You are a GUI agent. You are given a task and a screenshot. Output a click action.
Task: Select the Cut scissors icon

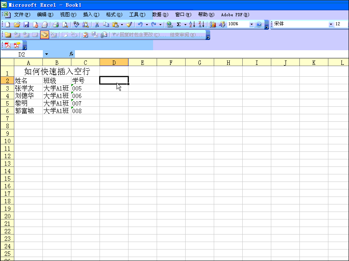click(96, 25)
